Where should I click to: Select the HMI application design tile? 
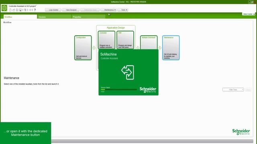[125, 40]
